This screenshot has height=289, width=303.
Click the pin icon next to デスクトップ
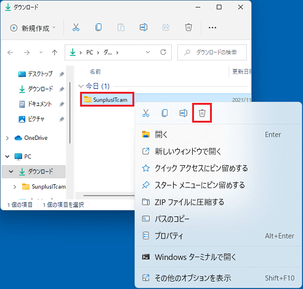click(x=62, y=74)
